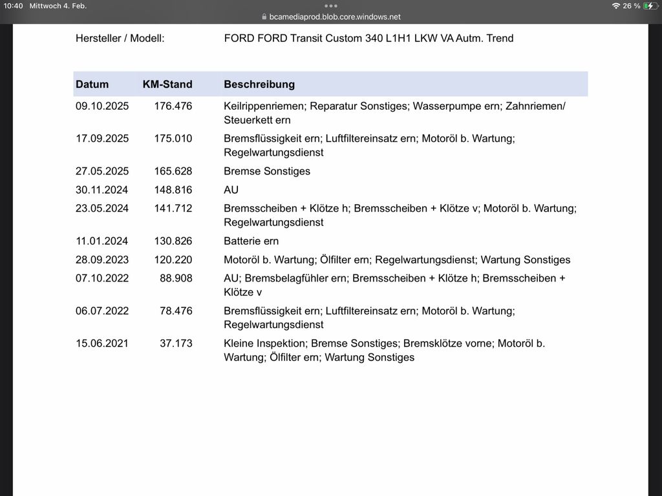Select the 09.10.2025 date entry
662x496 pixels.
(102, 106)
